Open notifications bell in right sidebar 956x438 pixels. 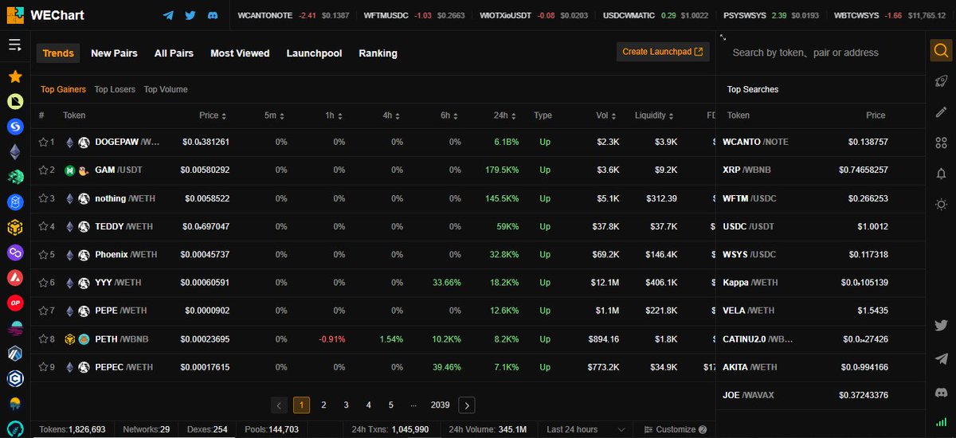click(x=941, y=174)
